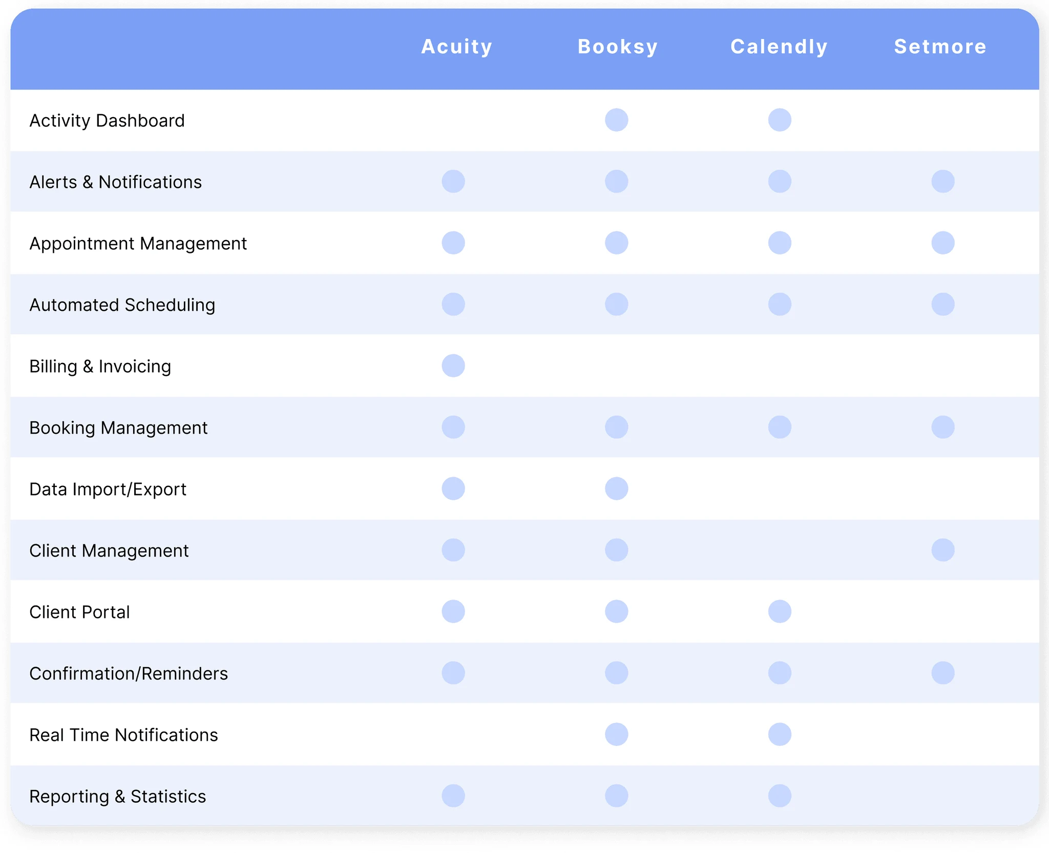Select the Client Management row label
Screen dimensions: 1049x853
click(x=109, y=551)
